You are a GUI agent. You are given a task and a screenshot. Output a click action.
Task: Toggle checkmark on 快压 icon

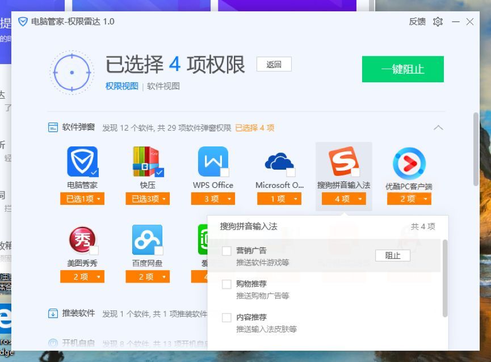click(x=160, y=172)
